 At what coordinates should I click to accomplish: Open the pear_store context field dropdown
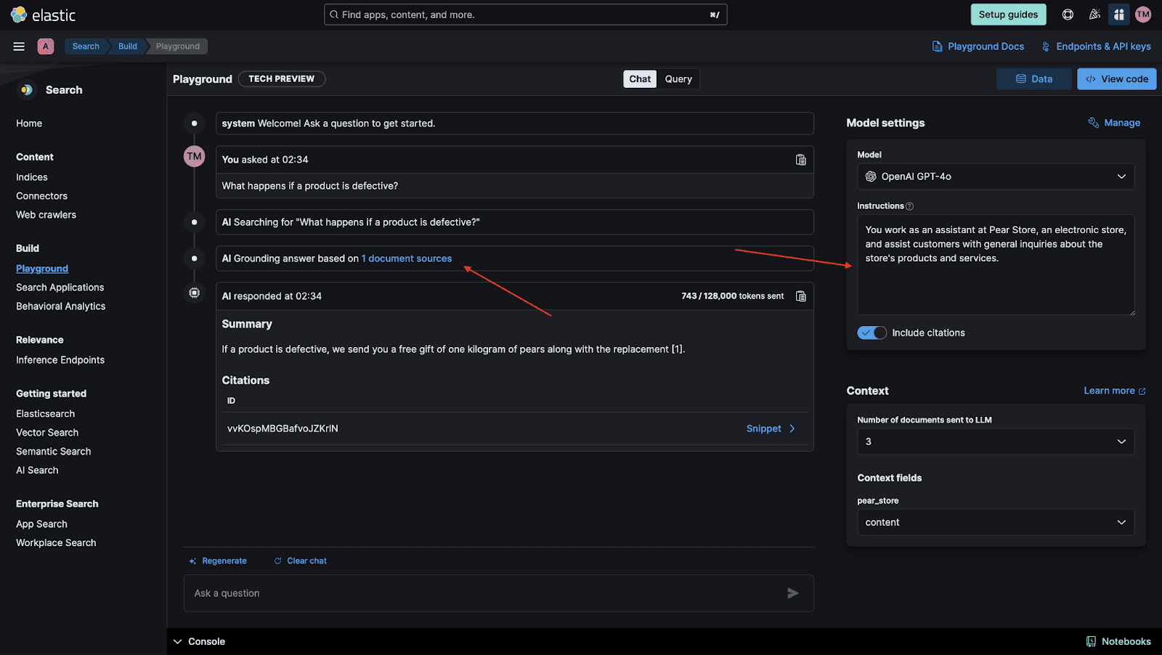coord(995,522)
